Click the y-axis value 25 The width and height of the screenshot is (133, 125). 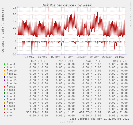[14, 7]
